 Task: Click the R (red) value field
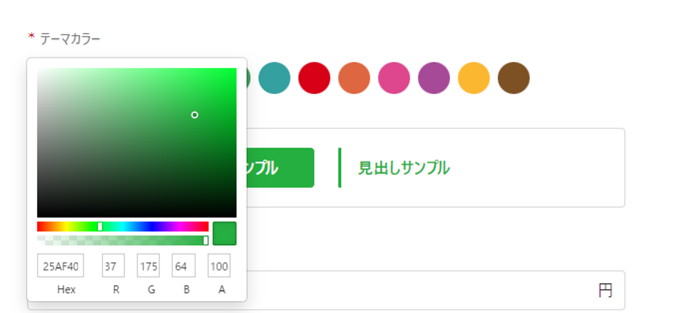pos(113,266)
